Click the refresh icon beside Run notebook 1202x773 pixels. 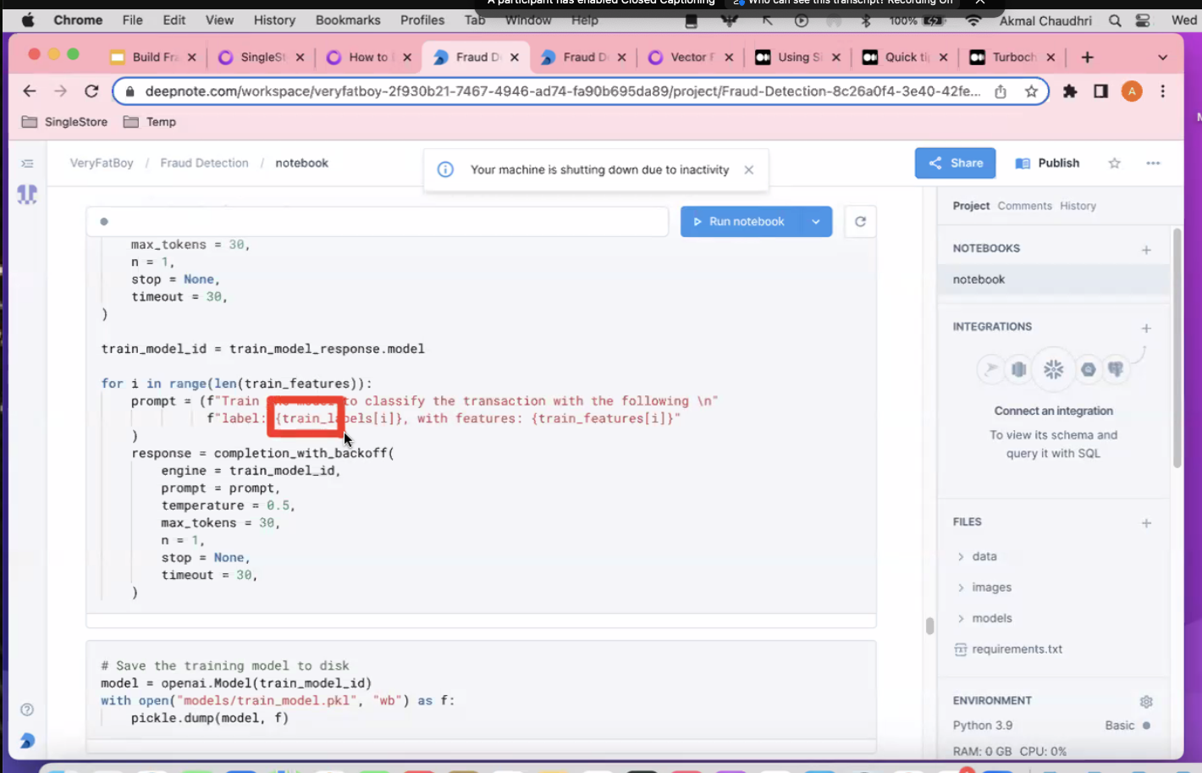pyautogui.click(x=860, y=222)
